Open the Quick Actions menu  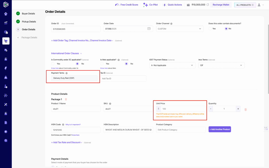coord(172,5)
